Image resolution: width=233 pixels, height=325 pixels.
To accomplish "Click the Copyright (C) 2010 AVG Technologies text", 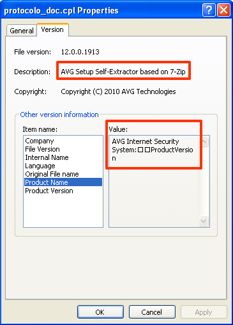I will click(118, 91).
